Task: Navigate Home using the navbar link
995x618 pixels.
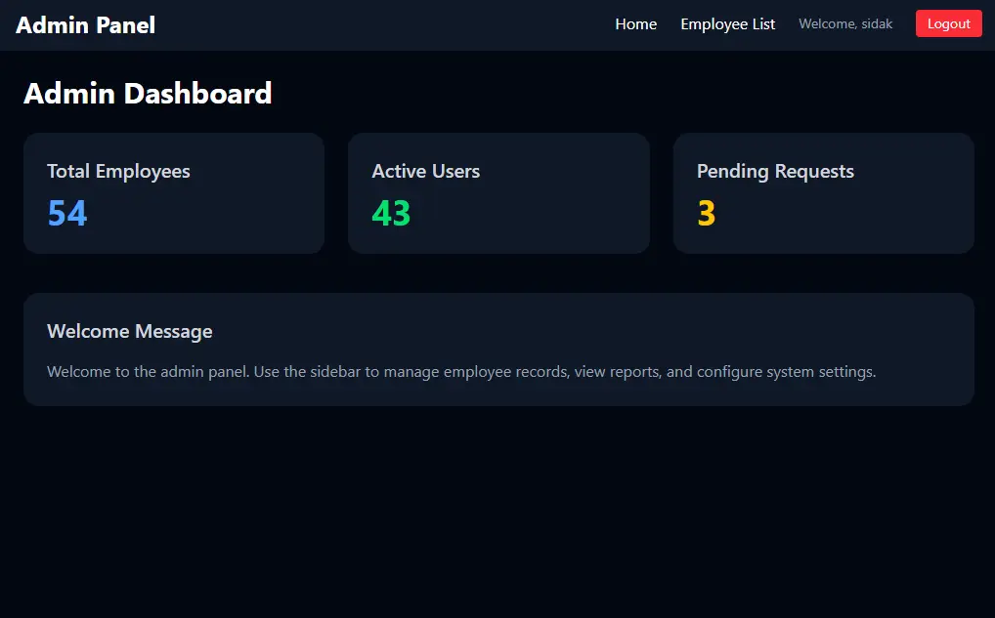Action: coord(635,23)
